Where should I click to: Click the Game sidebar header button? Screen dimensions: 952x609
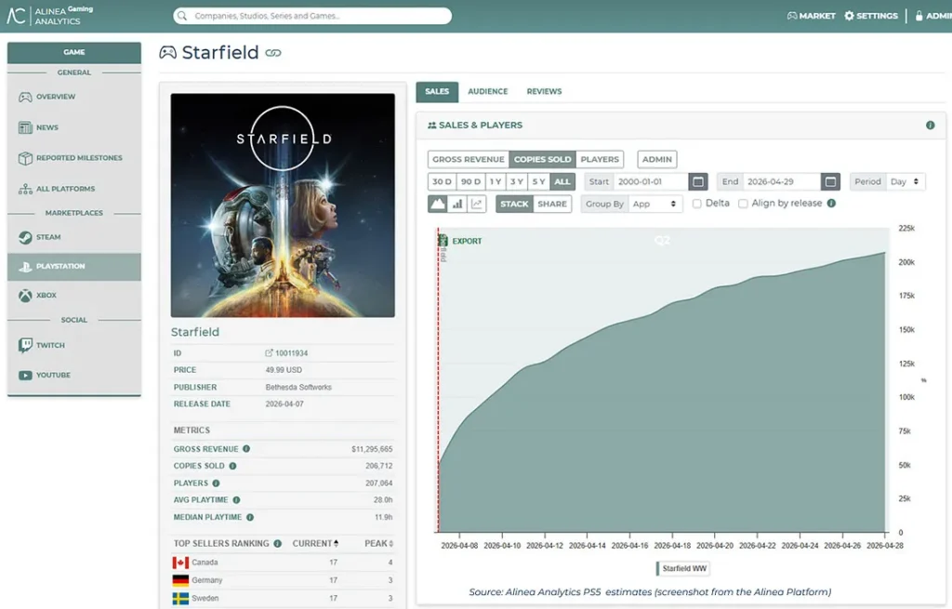tap(74, 52)
